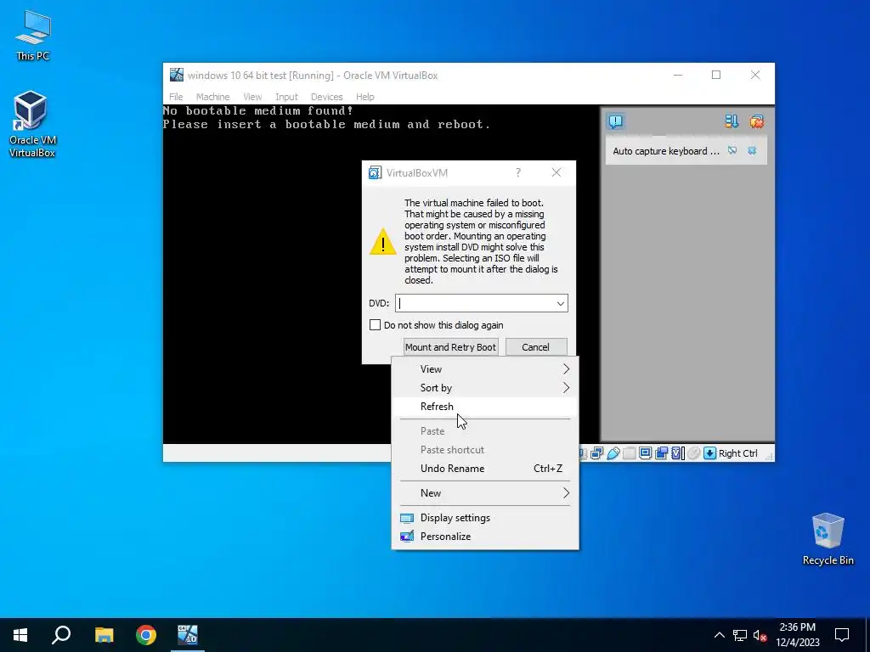Click the notification ordering icon with the down arrow
The image size is (870, 652).
[732, 121]
